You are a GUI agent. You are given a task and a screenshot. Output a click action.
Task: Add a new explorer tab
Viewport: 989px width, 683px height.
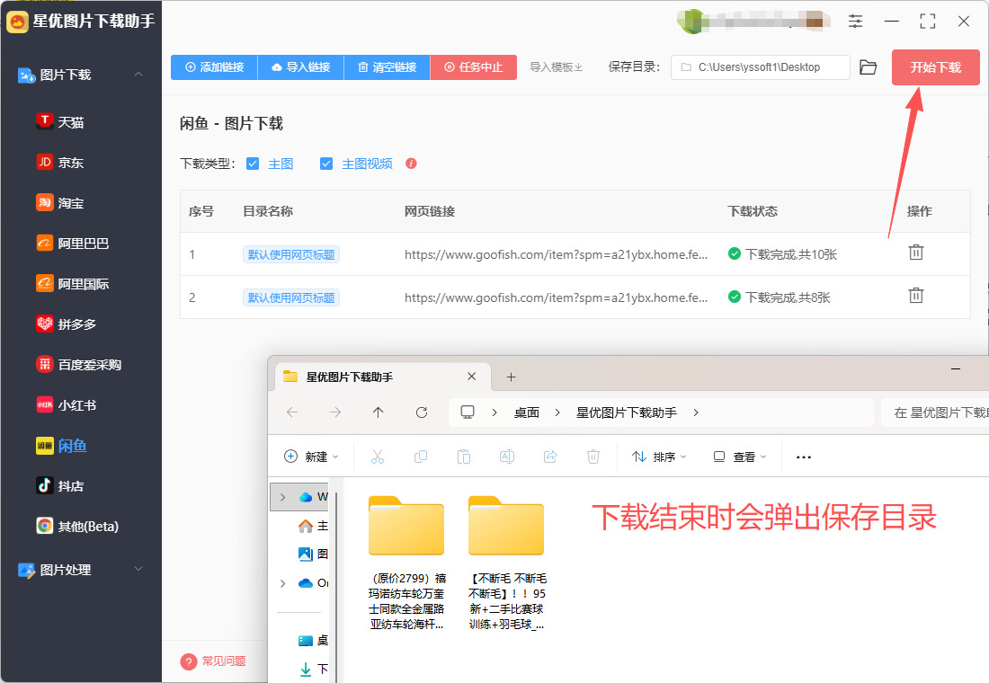tap(511, 377)
